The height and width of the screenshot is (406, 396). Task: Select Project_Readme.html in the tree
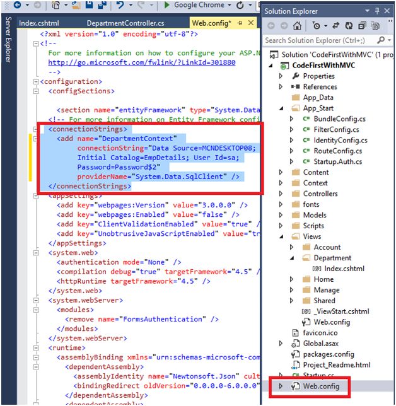coord(337,364)
